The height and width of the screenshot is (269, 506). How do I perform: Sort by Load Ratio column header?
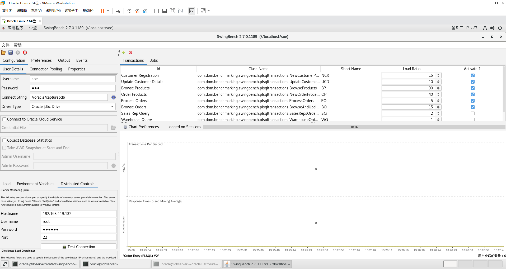(411, 69)
